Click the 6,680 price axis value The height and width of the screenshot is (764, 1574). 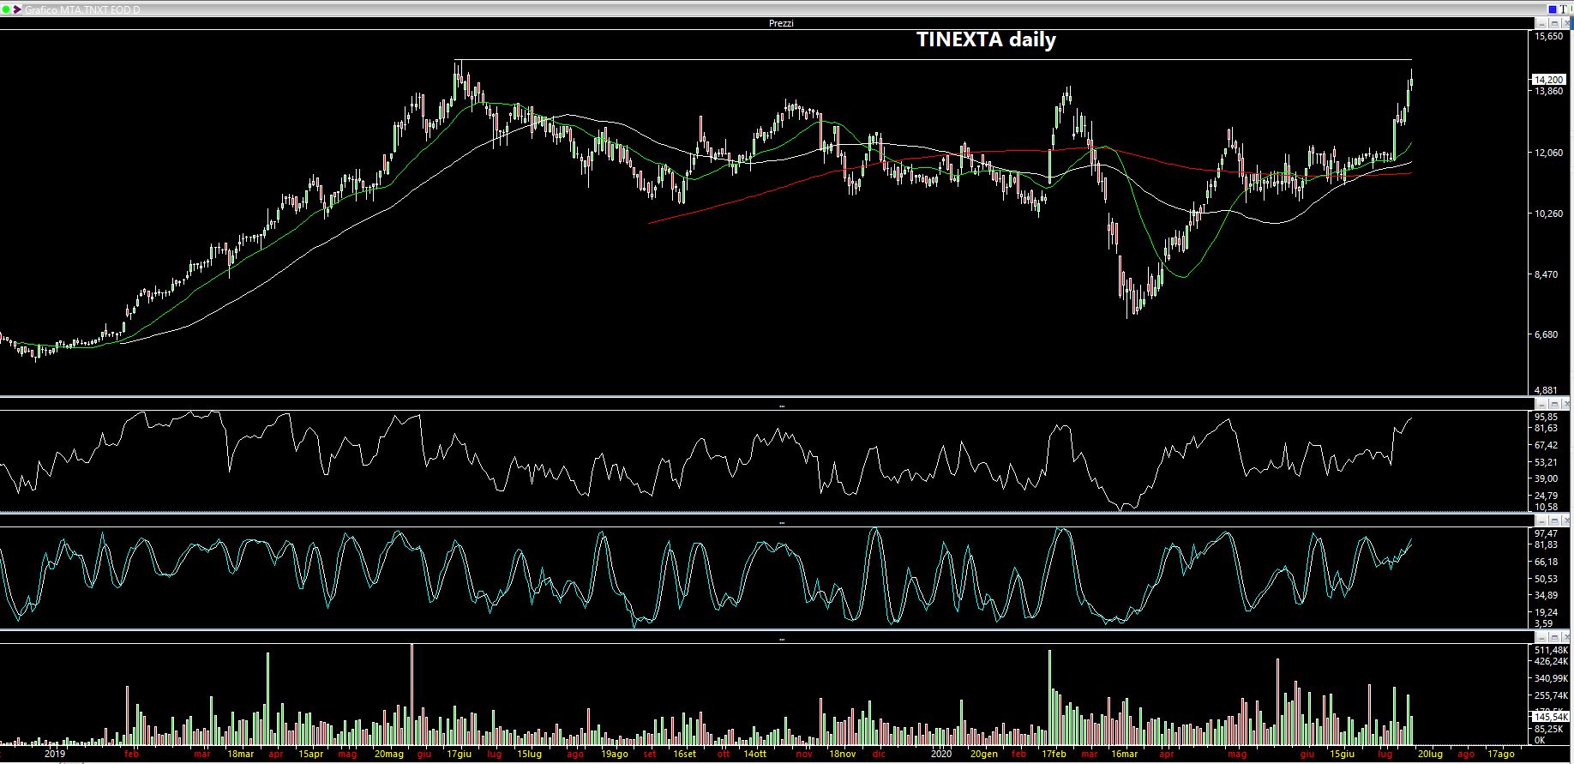pos(1546,334)
